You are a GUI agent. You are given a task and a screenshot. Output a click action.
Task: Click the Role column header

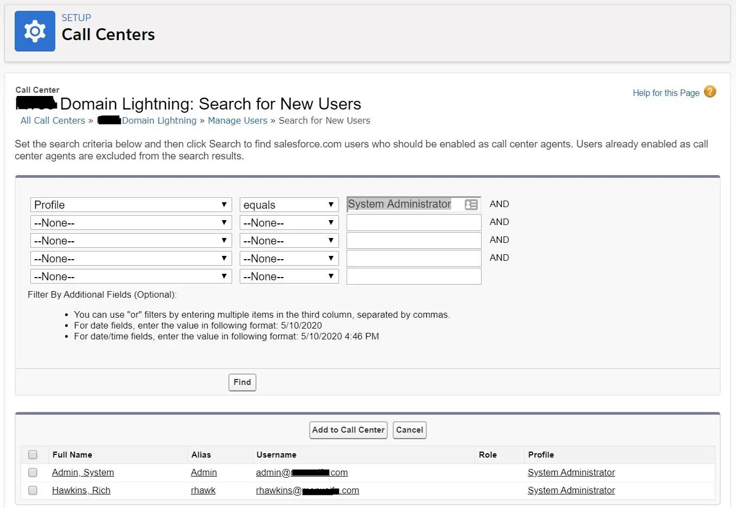tap(488, 454)
